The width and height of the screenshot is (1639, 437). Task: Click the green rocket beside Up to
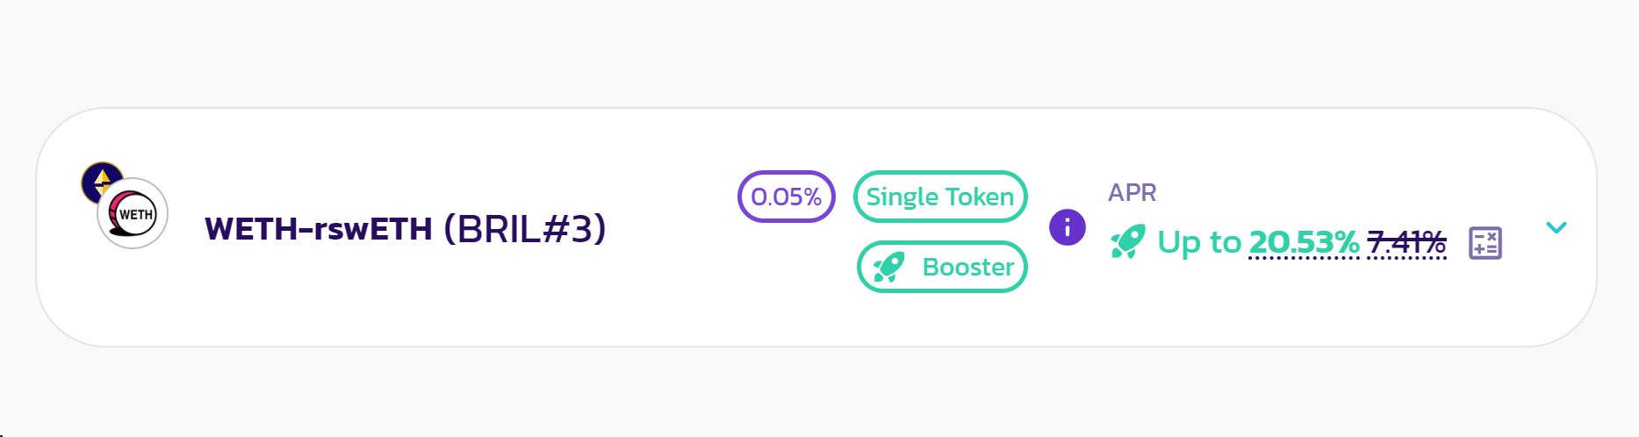point(1127,241)
